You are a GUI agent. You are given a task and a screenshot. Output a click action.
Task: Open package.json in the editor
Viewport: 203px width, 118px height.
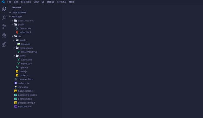pos(25,99)
